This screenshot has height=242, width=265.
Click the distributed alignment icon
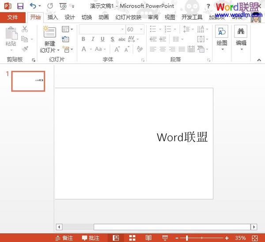pyautogui.click(x=191, y=49)
